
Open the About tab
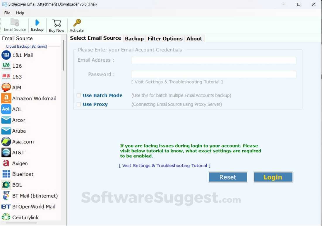[194, 38]
